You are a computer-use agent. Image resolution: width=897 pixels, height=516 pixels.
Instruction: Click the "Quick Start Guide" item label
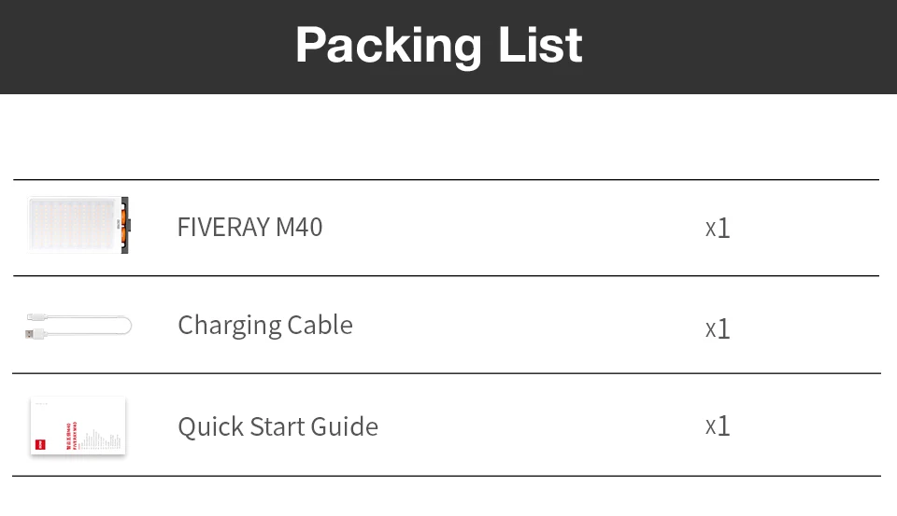click(278, 426)
